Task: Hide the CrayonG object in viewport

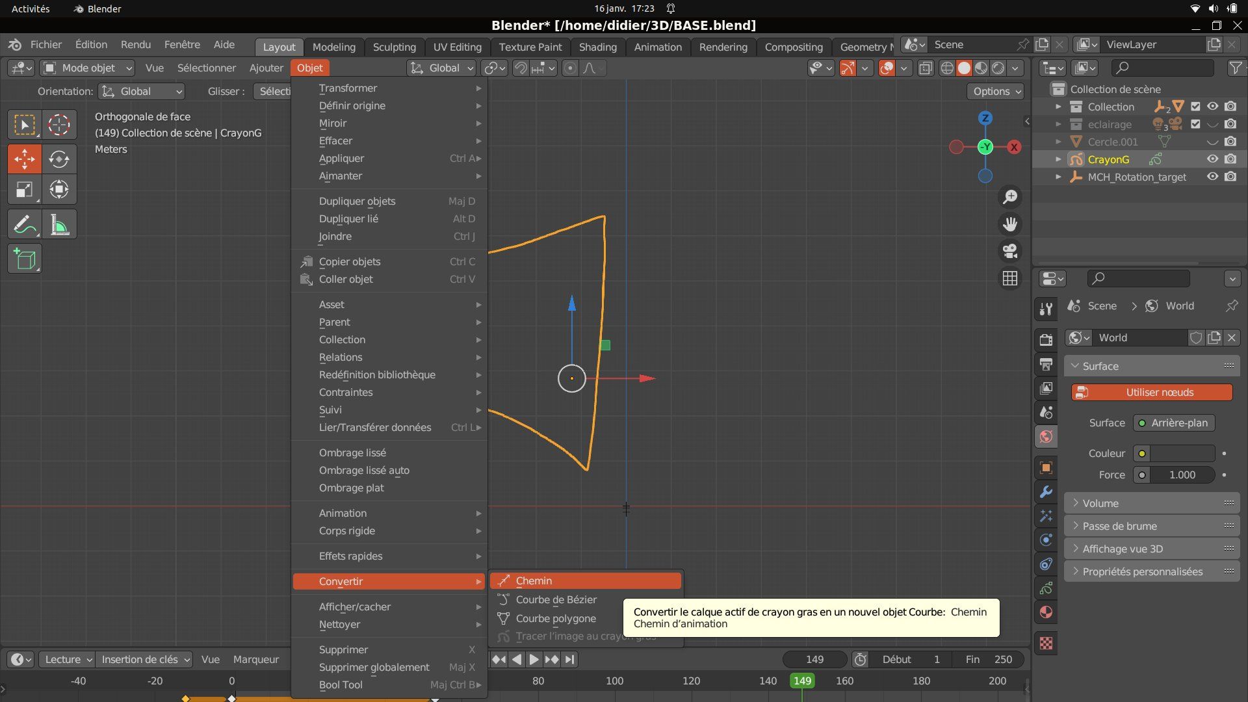Action: click(1212, 159)
